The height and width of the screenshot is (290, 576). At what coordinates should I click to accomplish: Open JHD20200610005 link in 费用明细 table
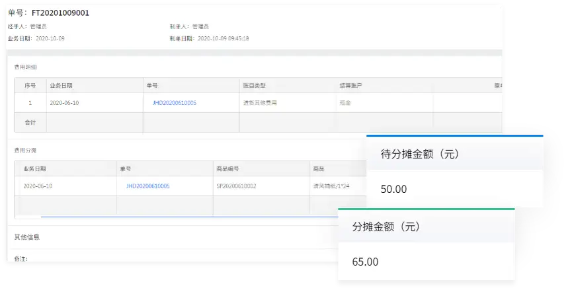174,103
